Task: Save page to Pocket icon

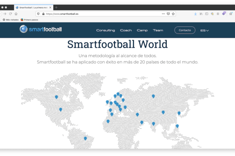Action: tap(168, 14)
